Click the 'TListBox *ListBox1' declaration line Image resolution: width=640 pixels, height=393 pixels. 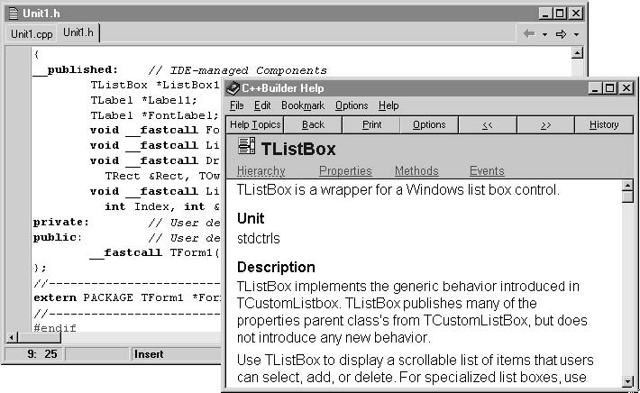point(155,85)
